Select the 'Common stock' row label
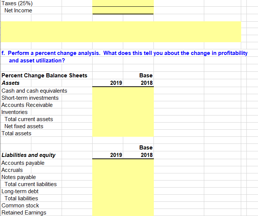Viewport: 258px width, 216px height. click(20, 205)
